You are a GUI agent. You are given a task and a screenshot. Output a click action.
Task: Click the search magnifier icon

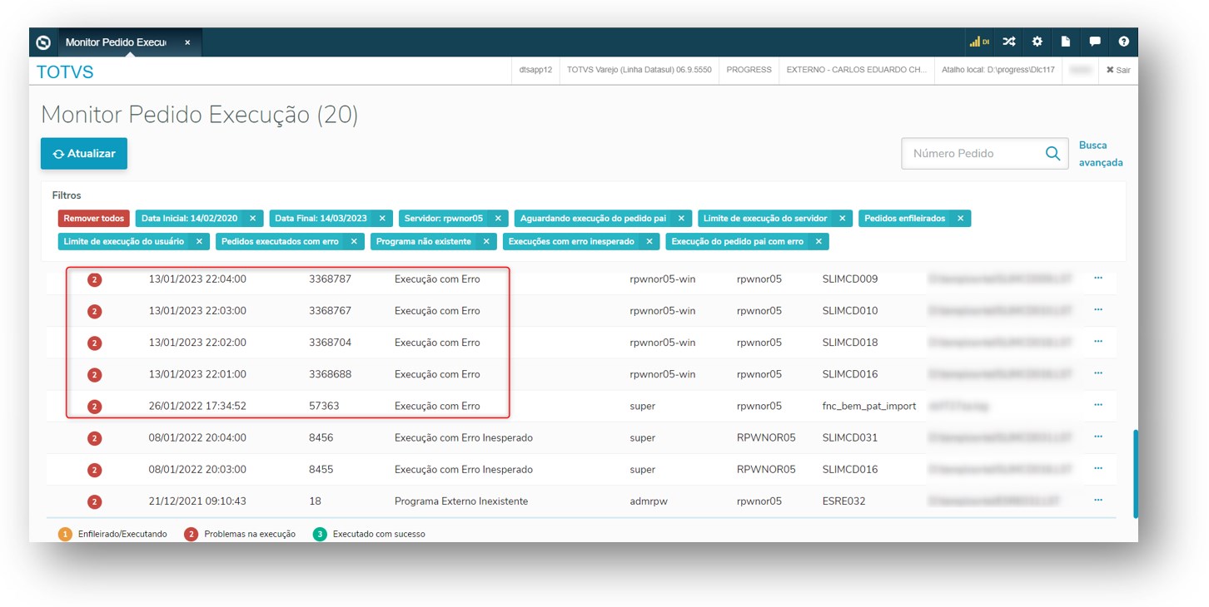pos(1052,154)
